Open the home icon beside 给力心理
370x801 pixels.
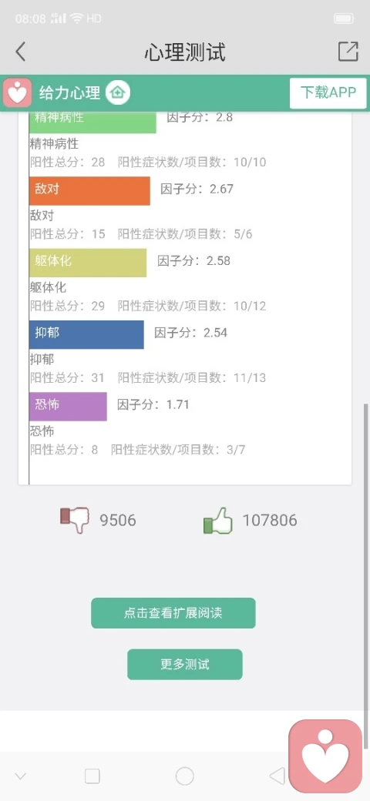(118, 93)
